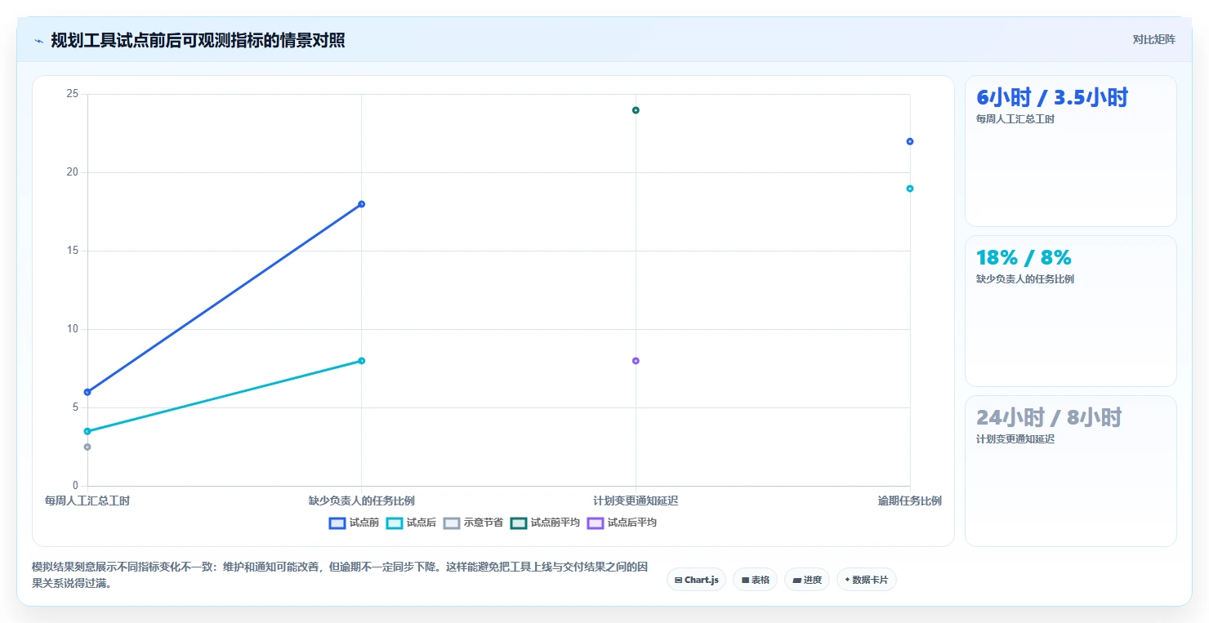The width and height of the screenshot is (1209, 623).
Task: Click the blue 试点前 legend color box
Action: click(337, 523)
